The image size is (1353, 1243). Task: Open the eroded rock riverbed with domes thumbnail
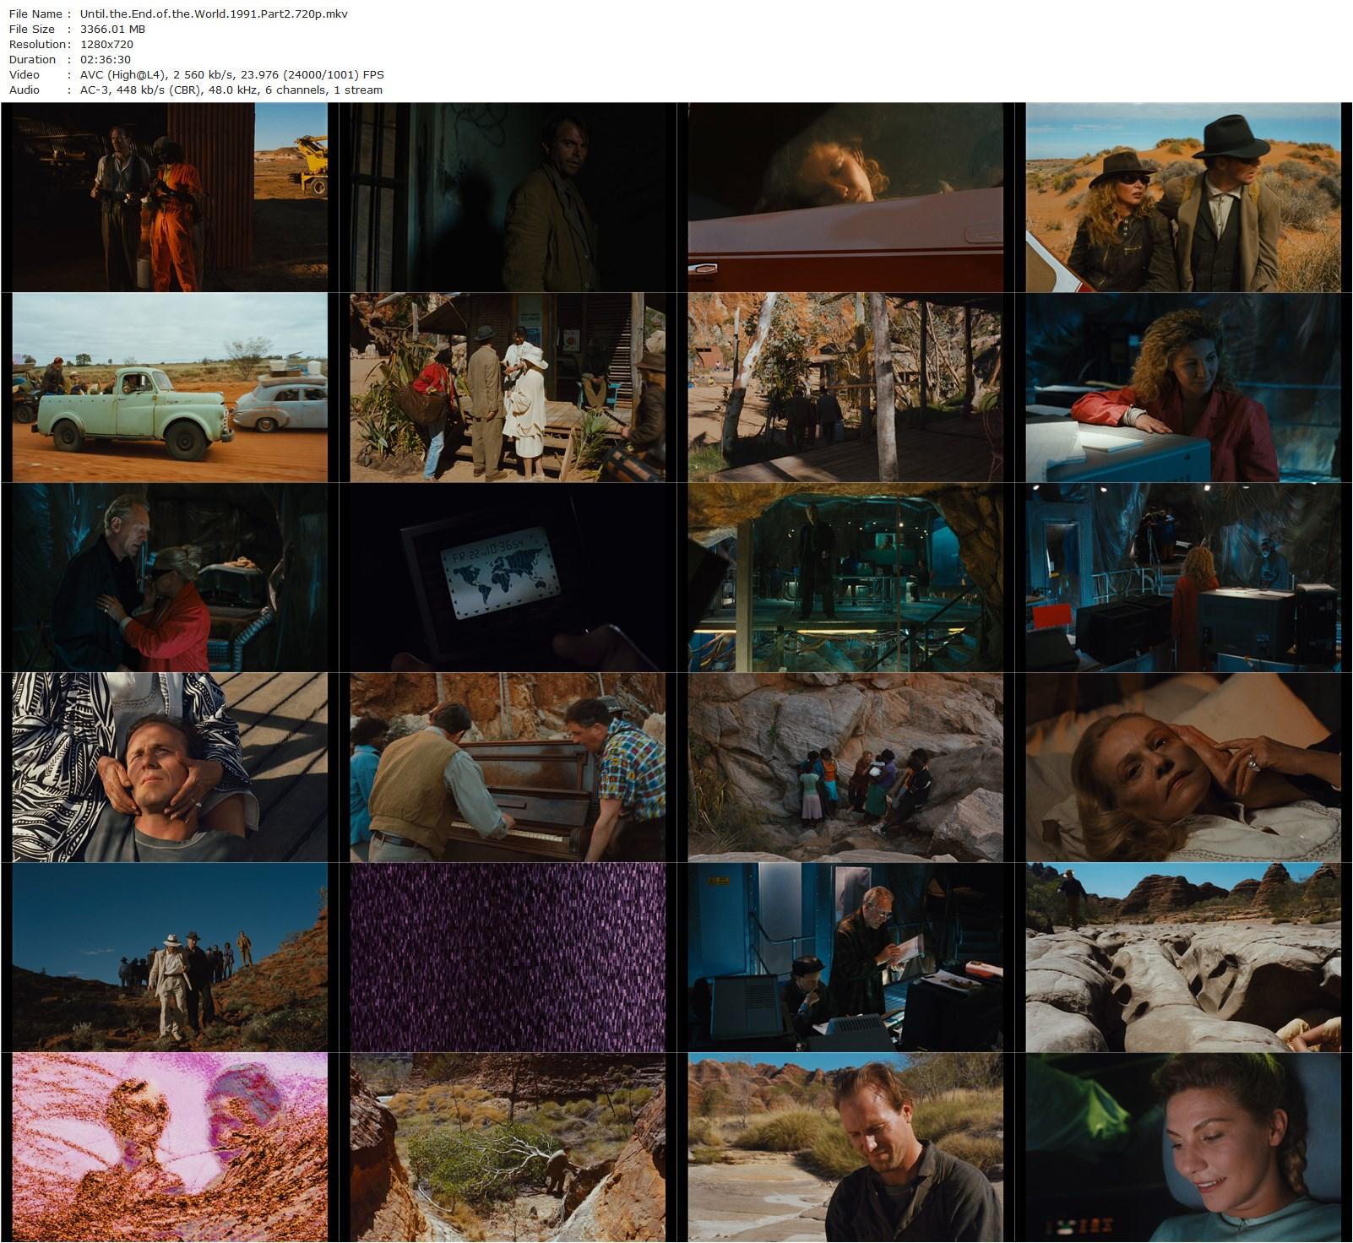(1183, 958)
